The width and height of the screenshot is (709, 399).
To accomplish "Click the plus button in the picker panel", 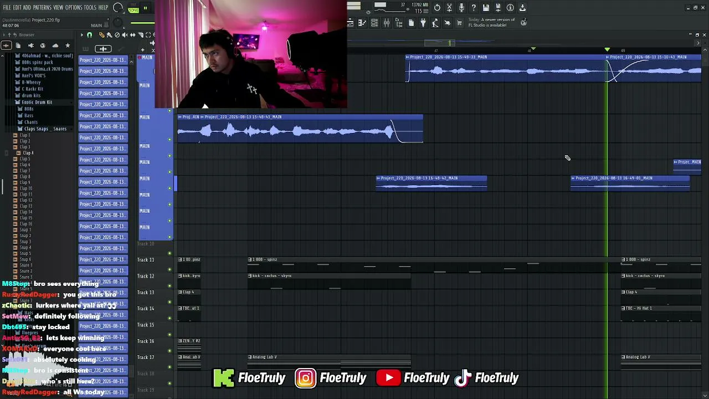I will pyautogui.click(x=142, y=49).
